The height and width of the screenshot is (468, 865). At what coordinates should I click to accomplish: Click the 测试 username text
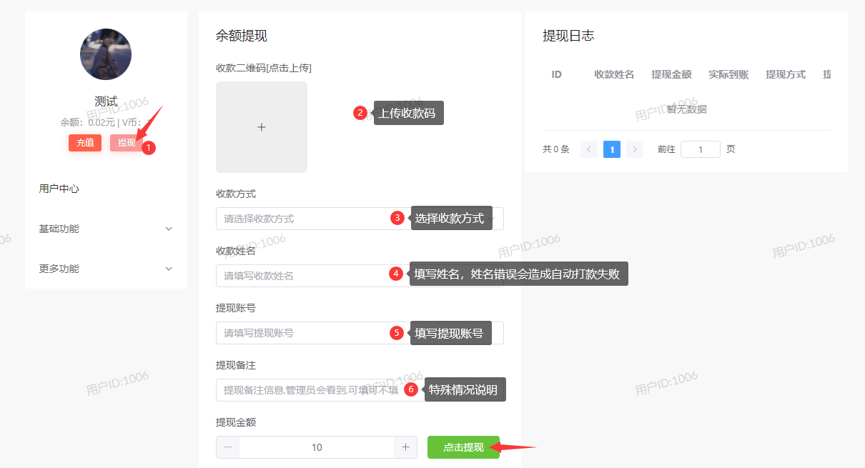(106, 101)
